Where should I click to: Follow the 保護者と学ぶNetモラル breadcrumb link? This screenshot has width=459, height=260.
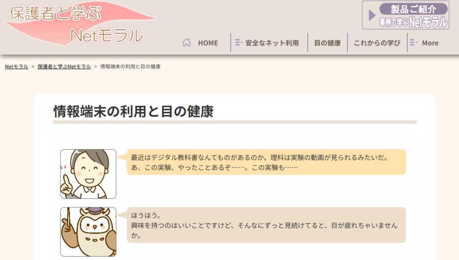(64, 67)
